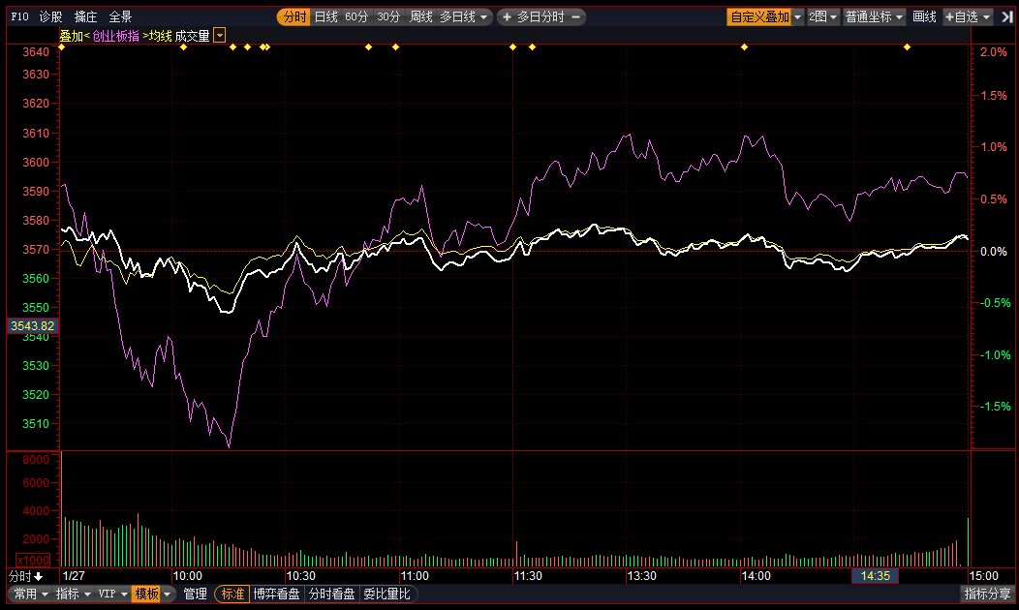
Task: Click the highlighted price label 3543.82
Action: [33, 326]
